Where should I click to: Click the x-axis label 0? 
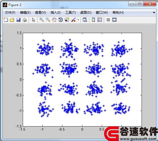tap(82, 129)
